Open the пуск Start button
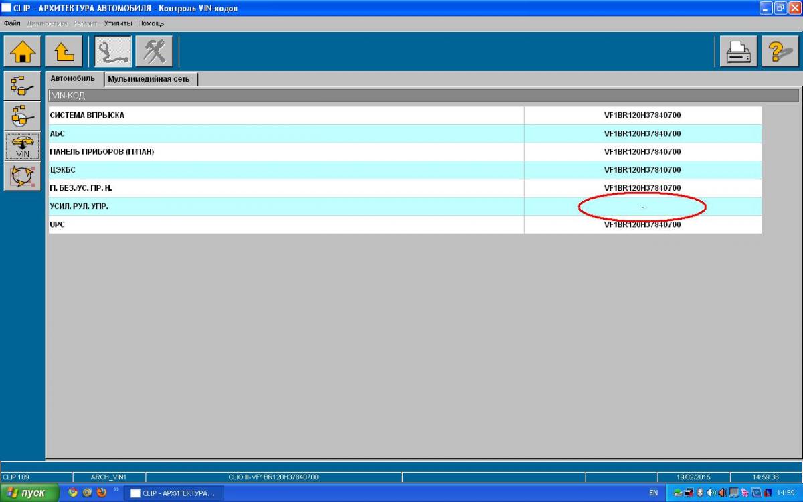 (31, 493)
